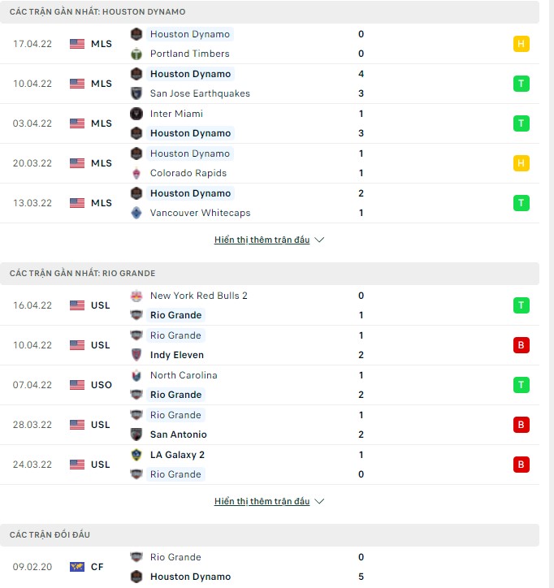Image resolution: width=554 pixels, height=588 pixels.
Task: Click the green T badge for Inter Miami match
Action: 522,123
